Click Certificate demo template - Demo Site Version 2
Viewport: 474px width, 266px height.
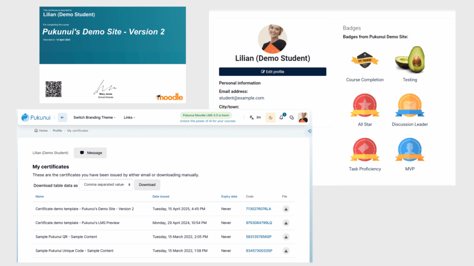85,209
